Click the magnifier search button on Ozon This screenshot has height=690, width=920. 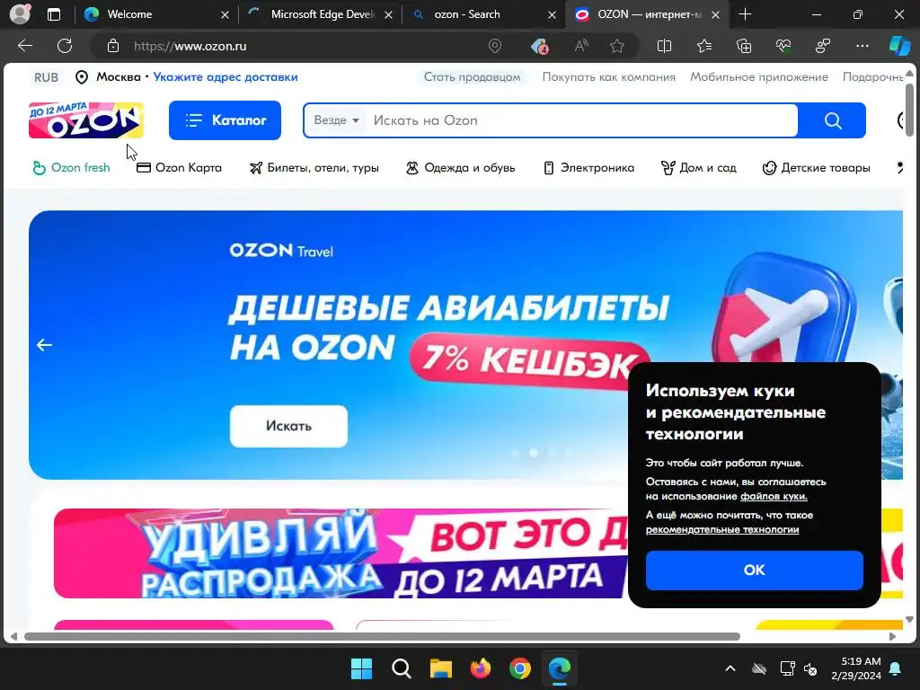click(x=833, y=120)
